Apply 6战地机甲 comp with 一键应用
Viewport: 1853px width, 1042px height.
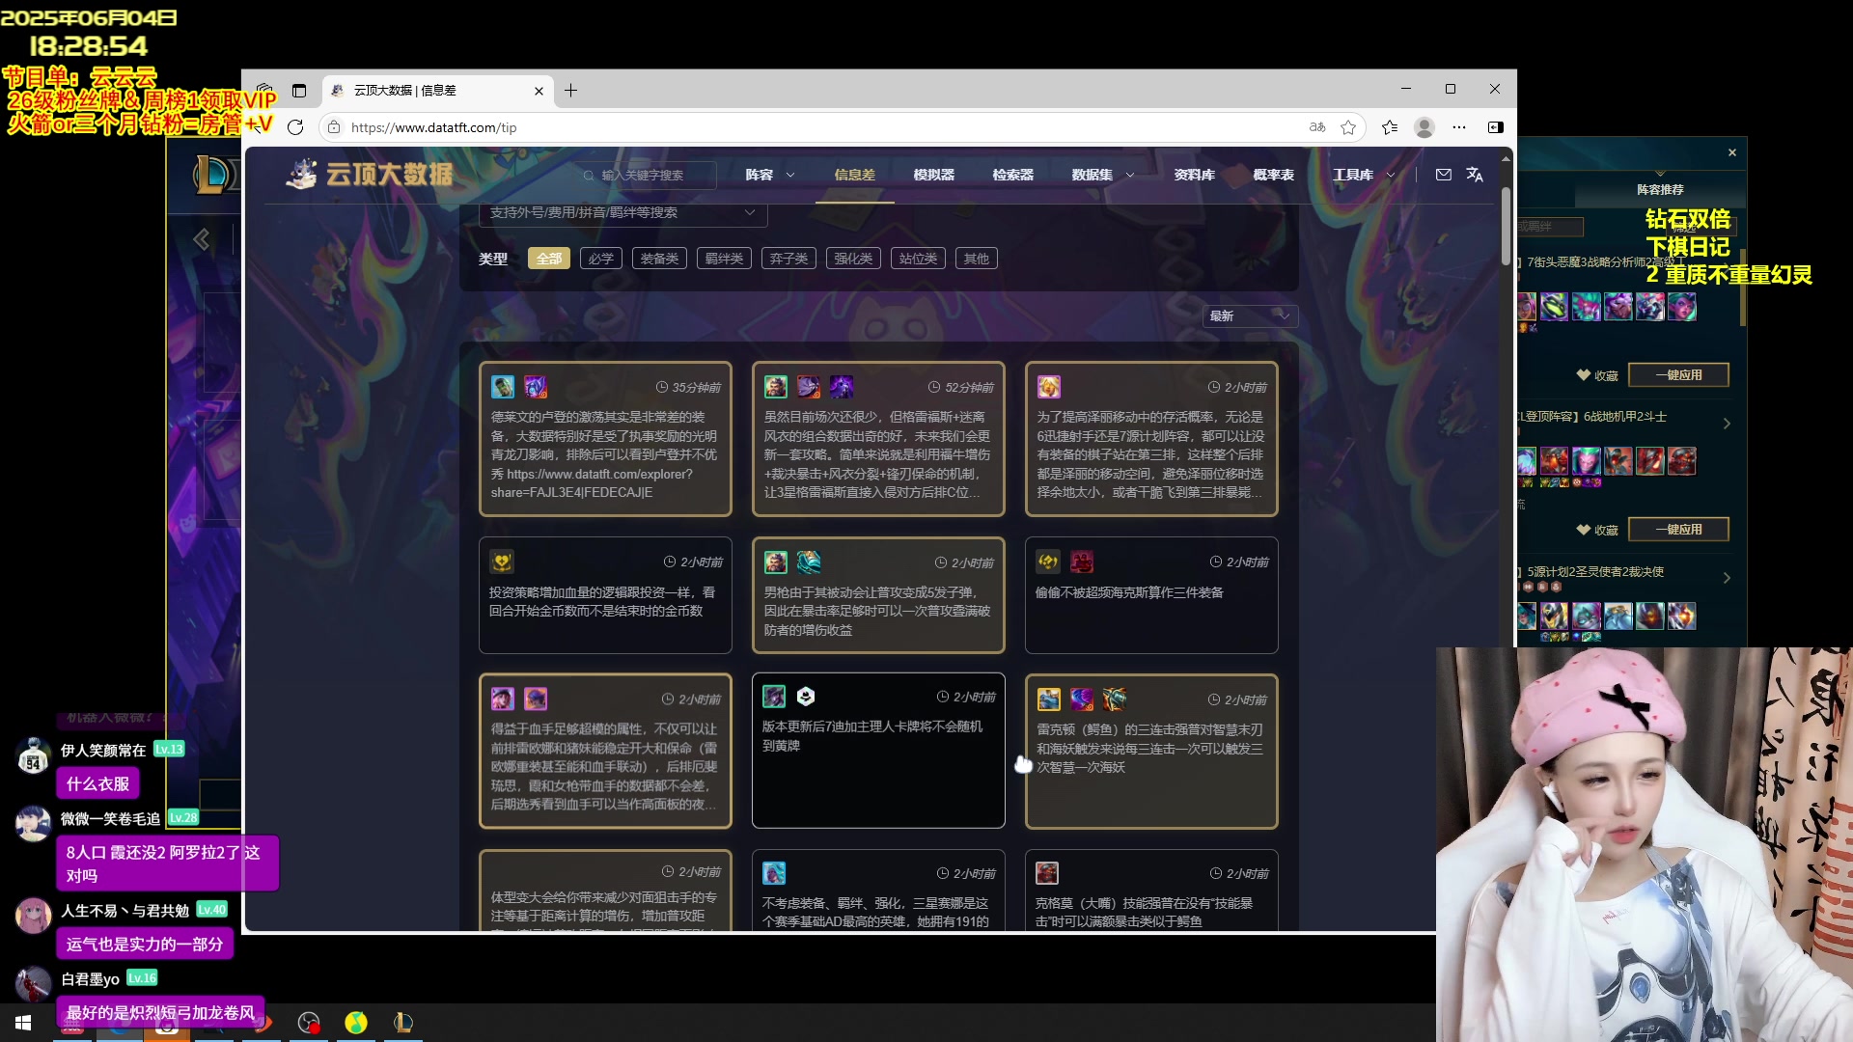coord(1678,530)
